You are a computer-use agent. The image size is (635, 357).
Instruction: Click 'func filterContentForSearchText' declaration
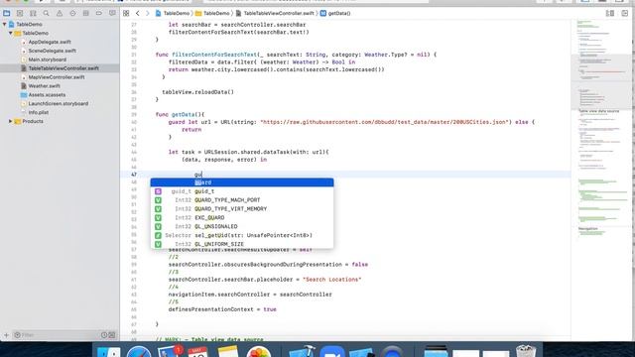296,55
